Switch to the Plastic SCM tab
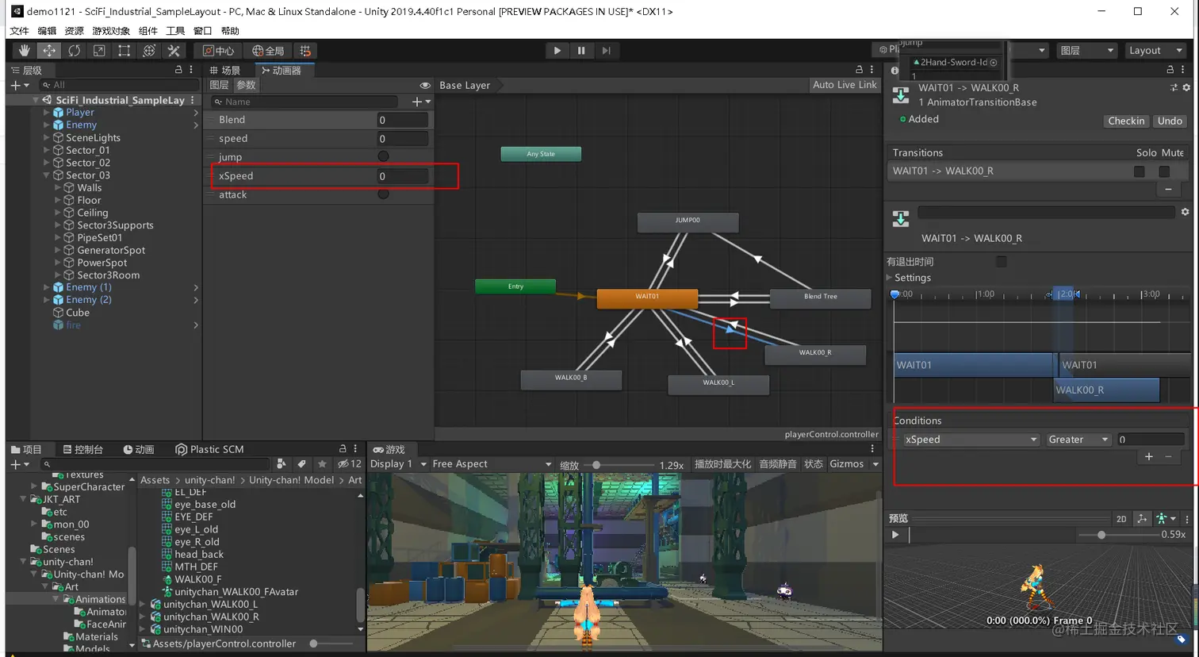 click(210, 449)
